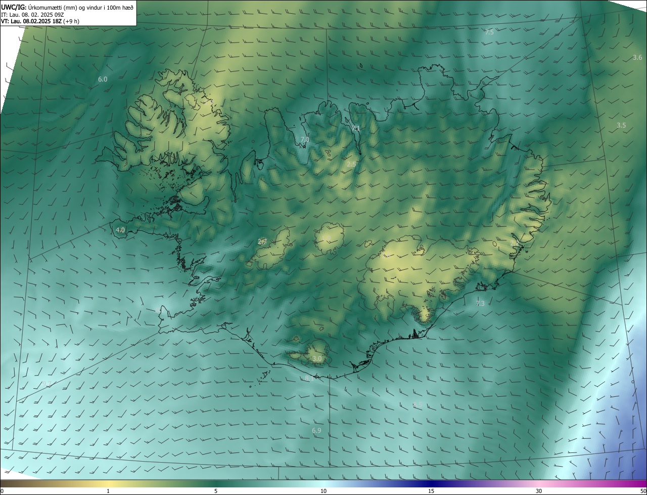Image resolution: width=647 pixels, height=495 pixels.
Task: Click the 6.9 value label on the map
Action: [x=316, y=431]
